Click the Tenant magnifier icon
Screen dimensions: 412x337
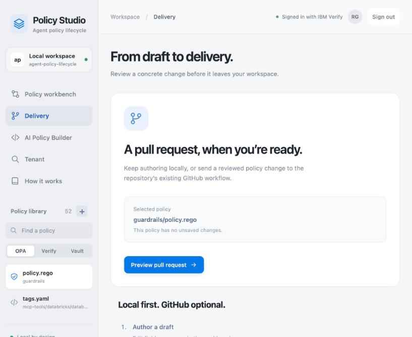[15, 159]
